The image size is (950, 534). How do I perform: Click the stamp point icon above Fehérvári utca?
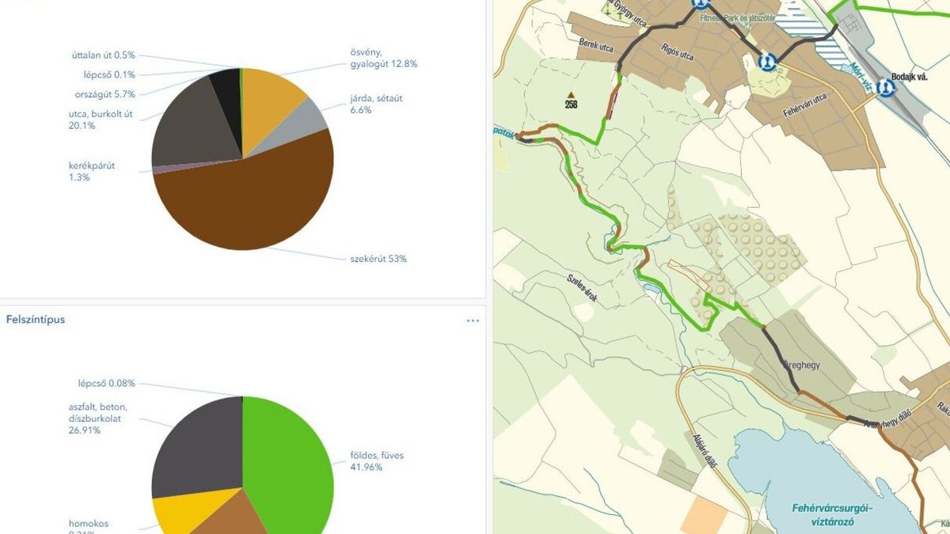click(x=766, y=62)
